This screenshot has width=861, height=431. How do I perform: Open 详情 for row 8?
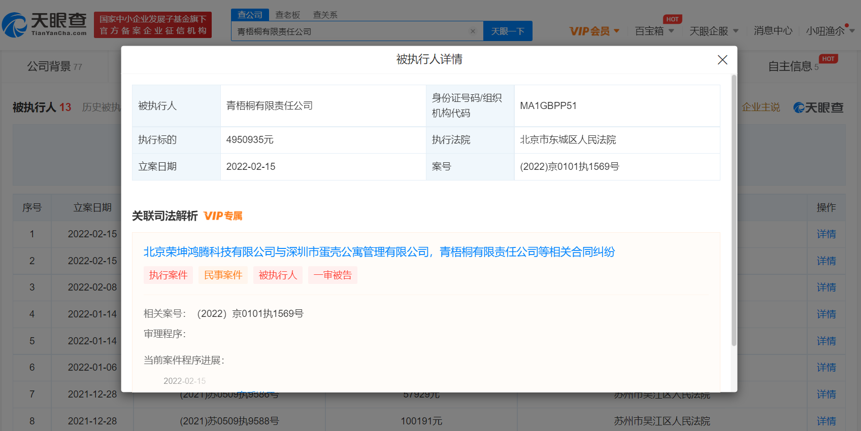click(826, 421)
